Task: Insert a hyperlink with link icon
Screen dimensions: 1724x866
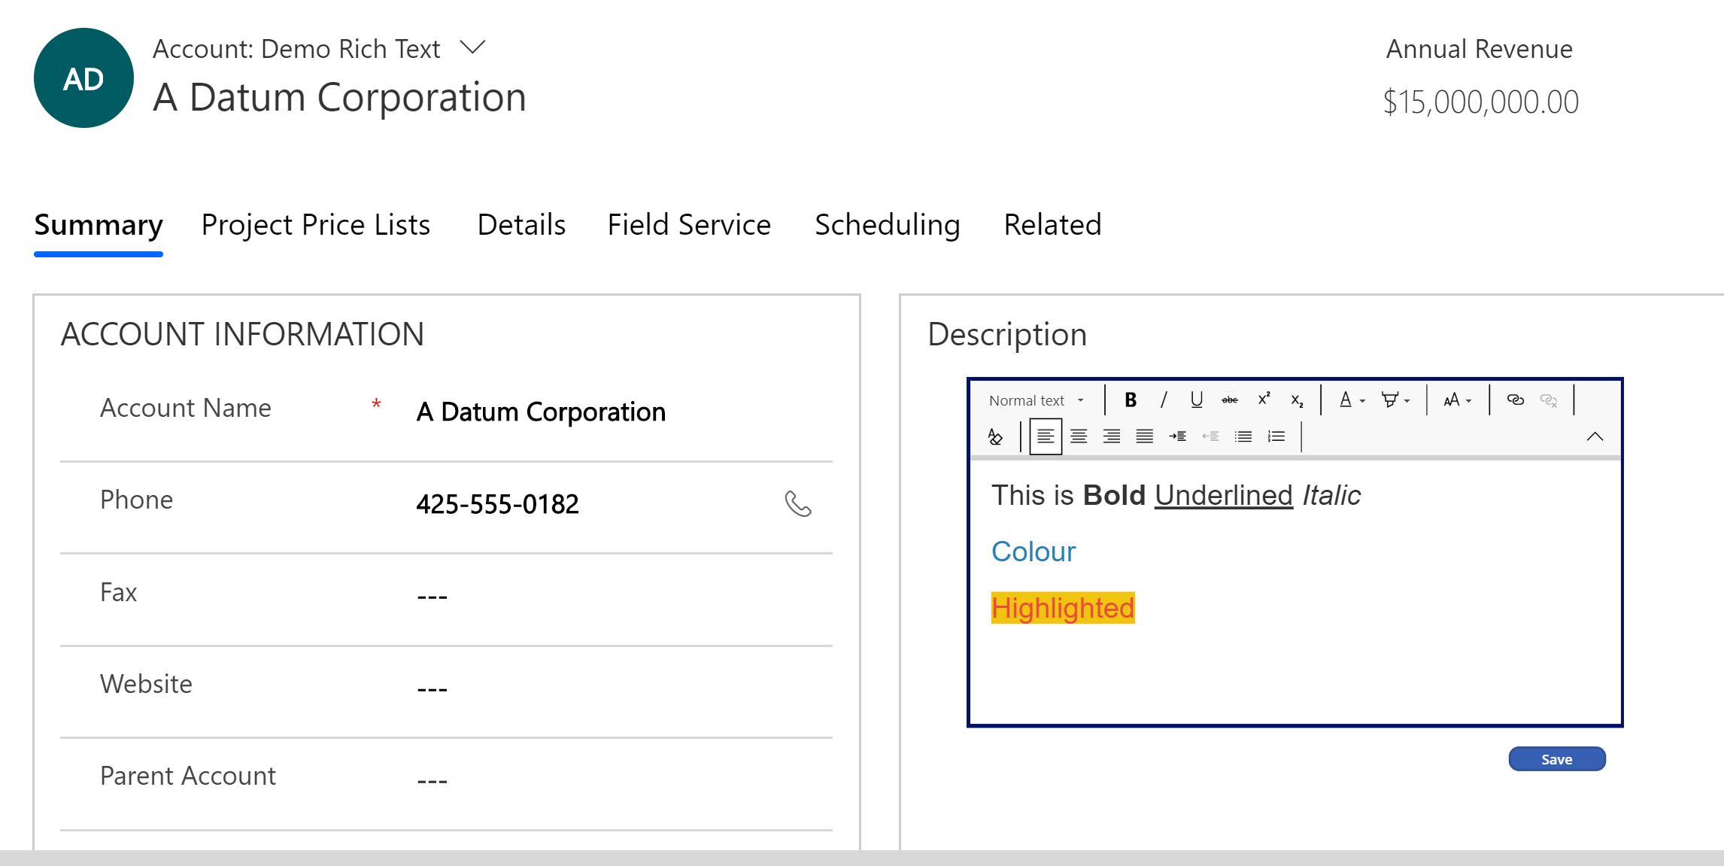Action: [1515, 400]
